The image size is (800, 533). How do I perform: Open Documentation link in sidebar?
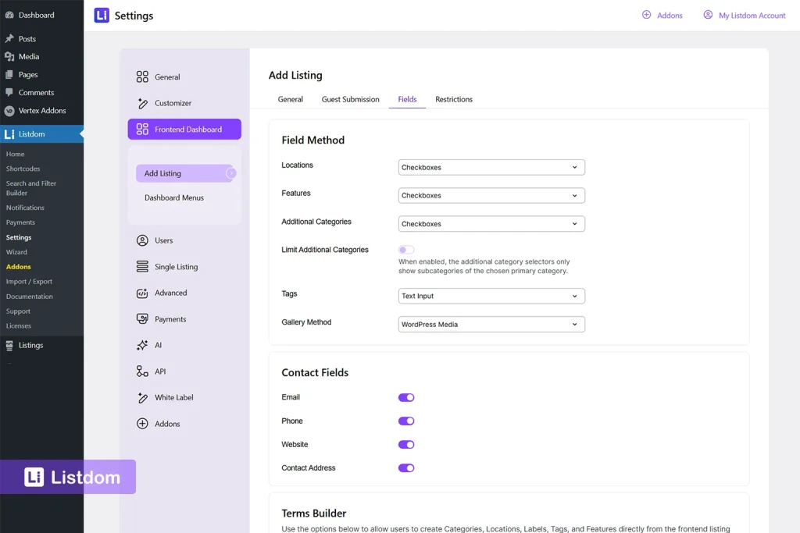pos(29,297)
